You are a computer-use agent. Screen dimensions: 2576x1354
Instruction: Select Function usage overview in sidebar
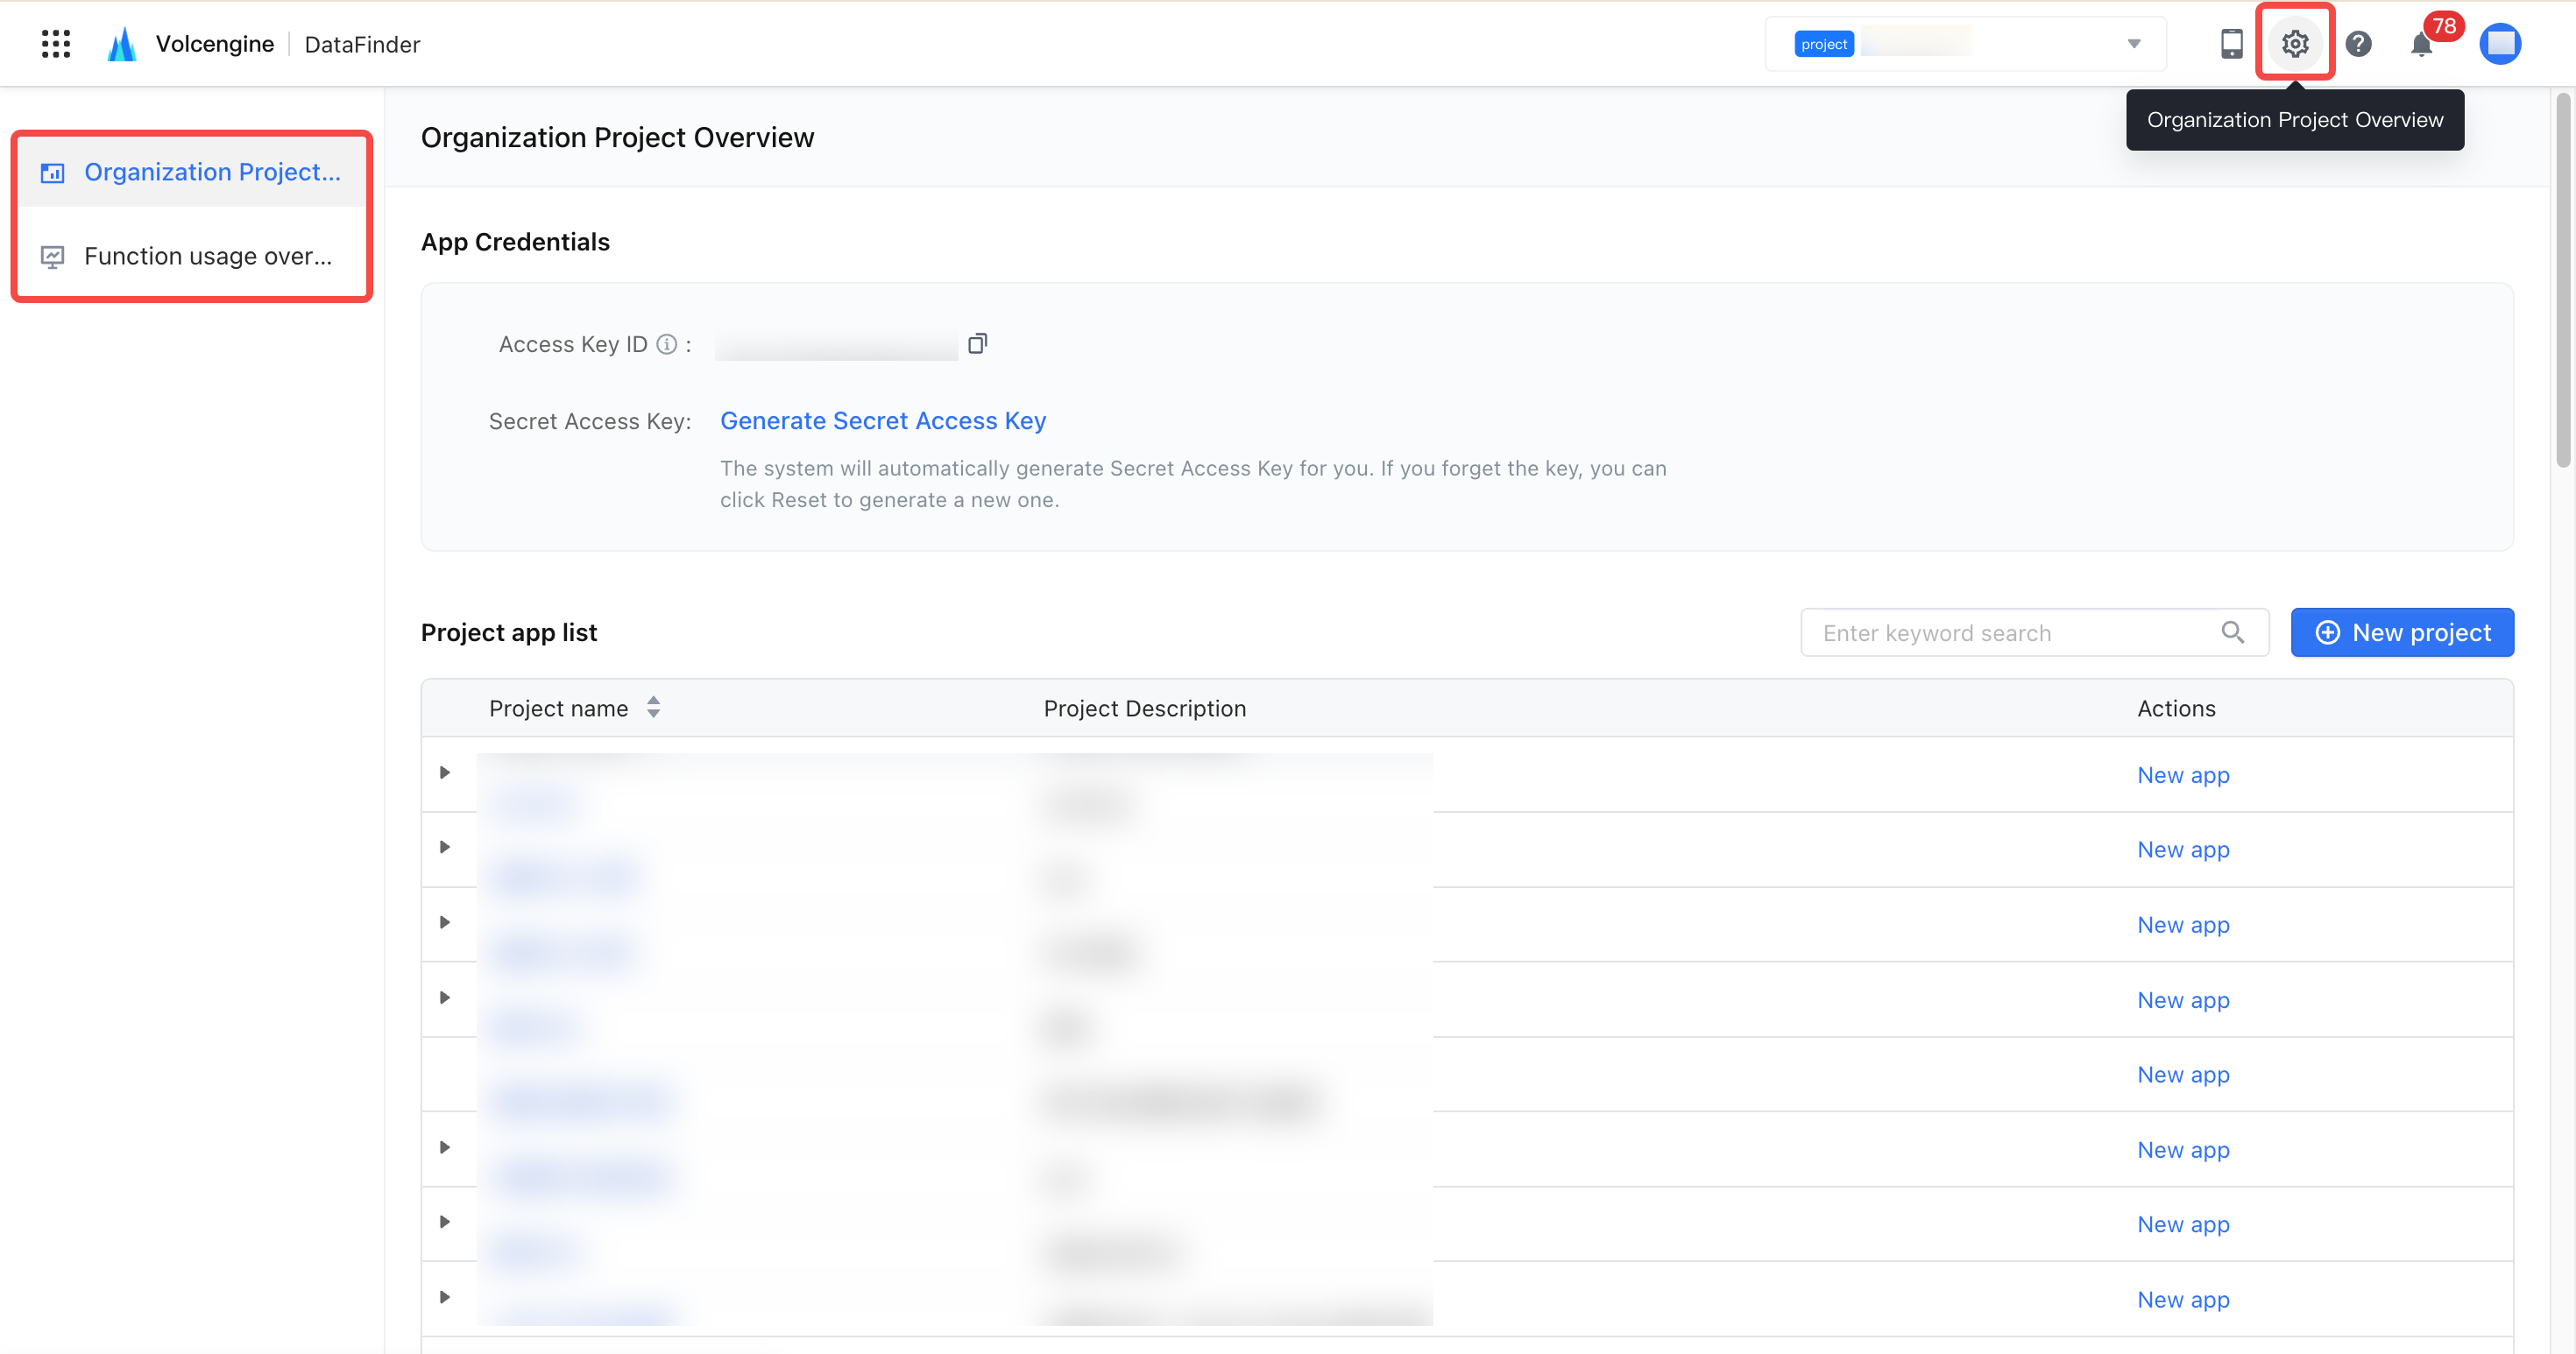click(x=192, y=256)
